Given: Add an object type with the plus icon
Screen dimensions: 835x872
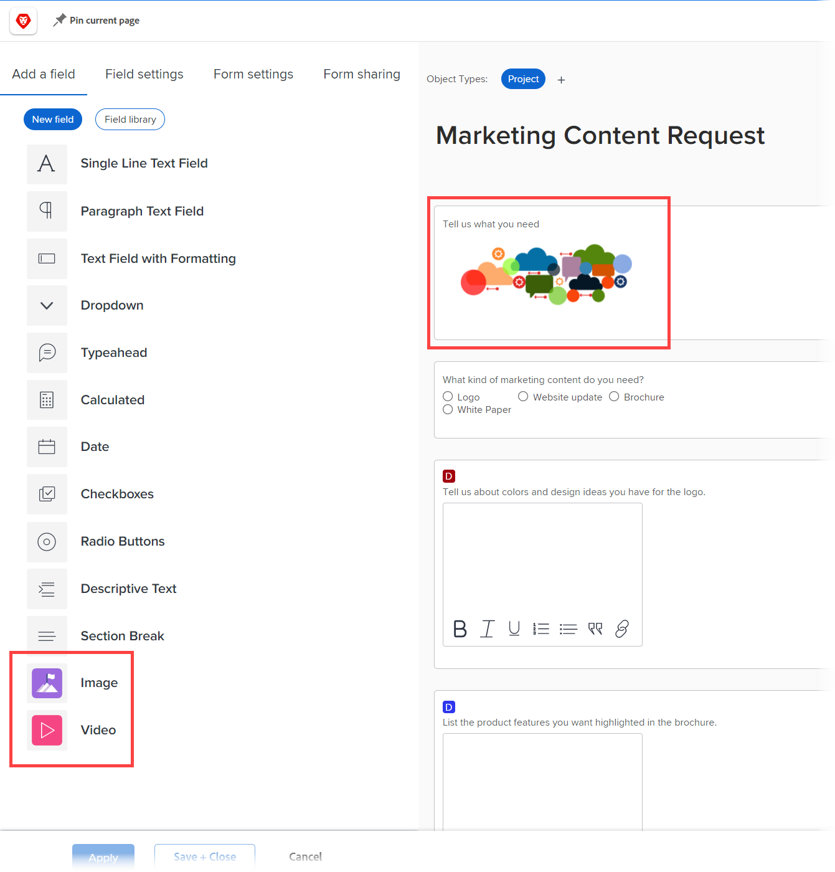Looking at the screenshot, I should 562,80.
